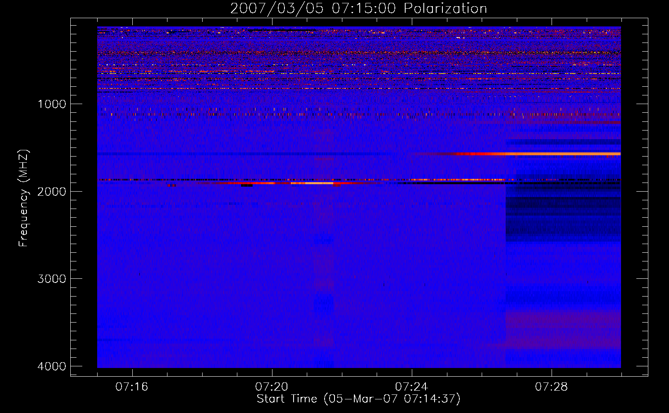This screenshot has width=669, height=413.
Task: Click the 4000 frequency tick label
Action: point(52,366)
